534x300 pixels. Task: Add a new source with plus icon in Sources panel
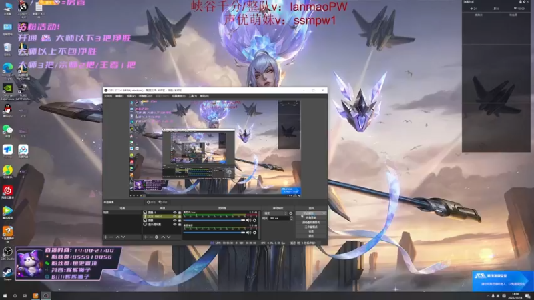pos(146,237)
